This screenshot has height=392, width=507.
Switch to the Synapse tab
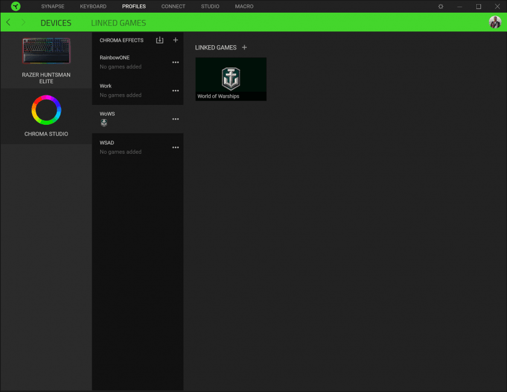click(53, 7)
